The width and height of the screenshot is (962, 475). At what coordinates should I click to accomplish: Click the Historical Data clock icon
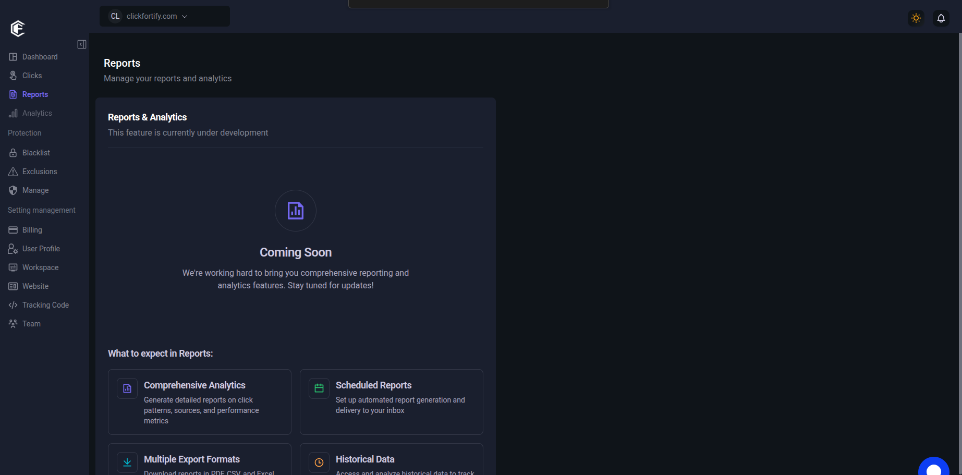tap(319, 462)
